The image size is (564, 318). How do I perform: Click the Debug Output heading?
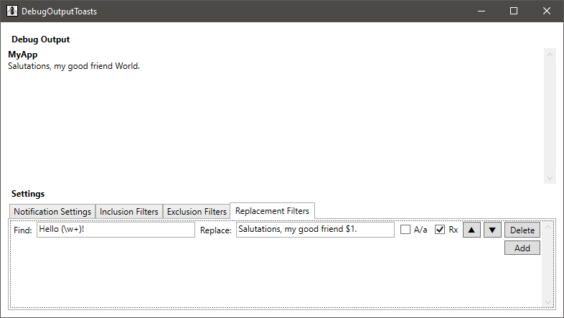point(41,39)
